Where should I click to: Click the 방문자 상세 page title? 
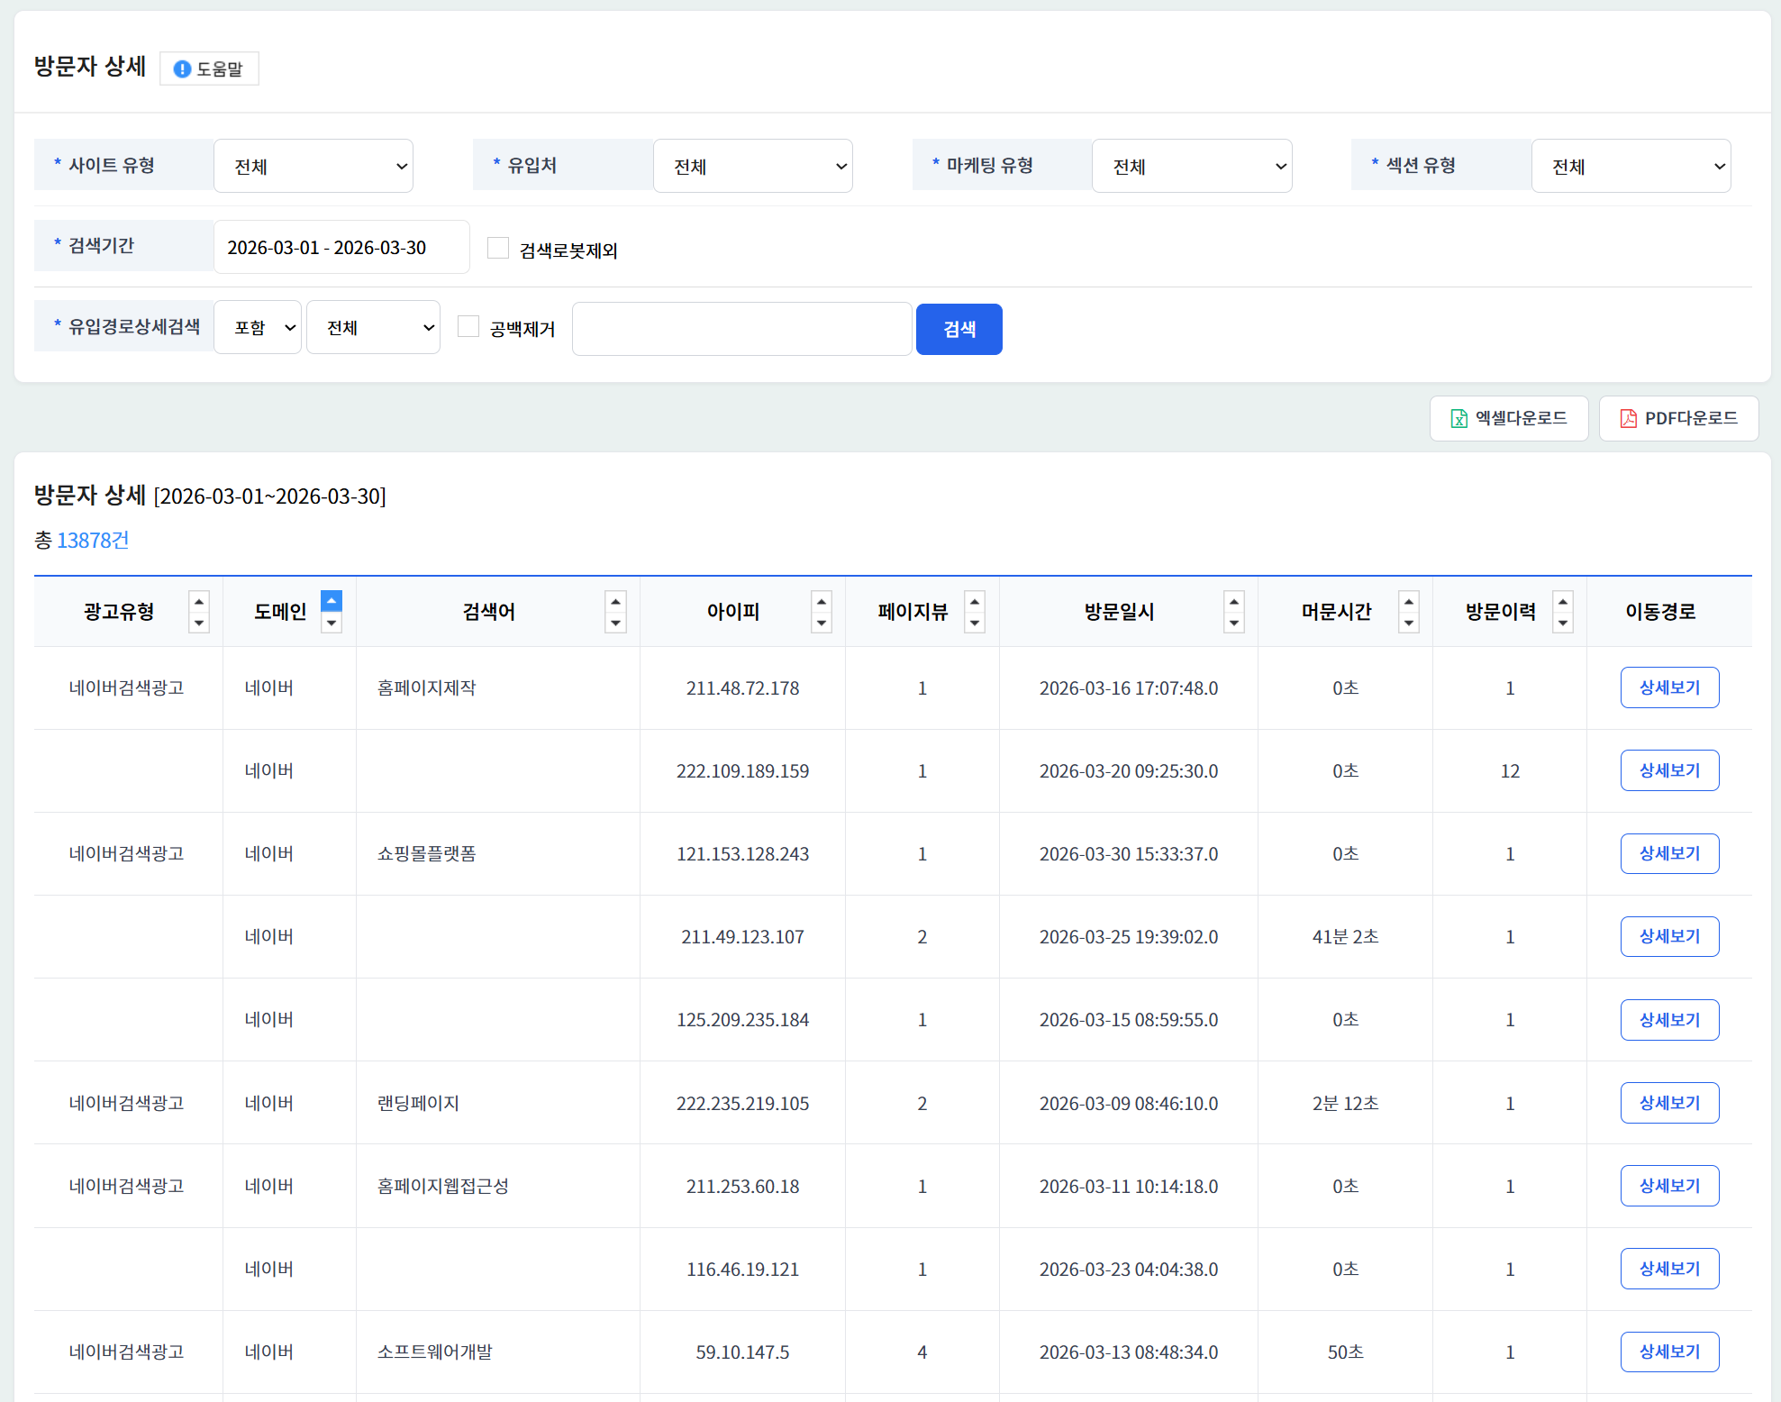[90, 67]
